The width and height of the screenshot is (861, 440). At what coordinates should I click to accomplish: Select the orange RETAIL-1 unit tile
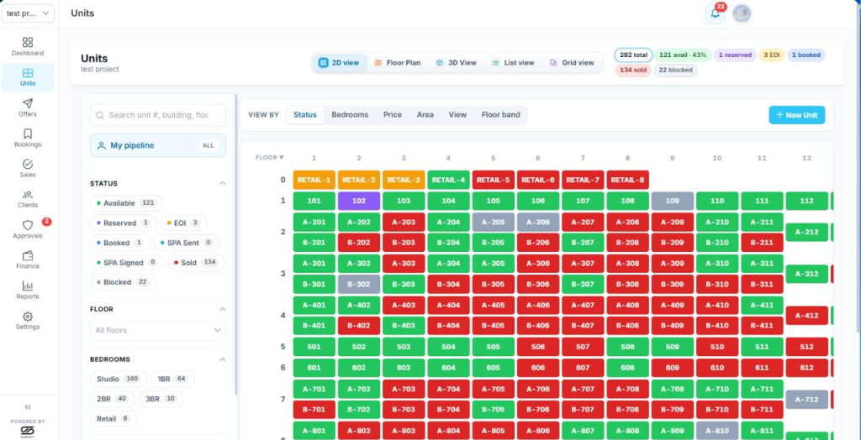(x=314, y=180)
